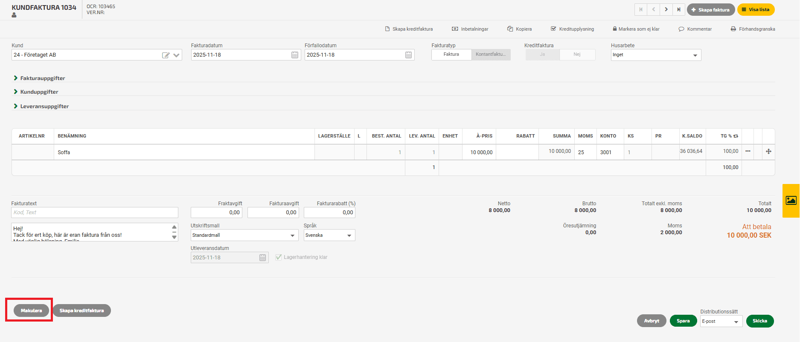Viewport: 800px width, 342px height.
Task: Go to the next invoice arrow
Action: [x=666, y=9]
